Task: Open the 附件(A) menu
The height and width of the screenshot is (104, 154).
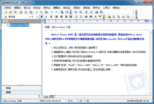Action: [x=96, y=8]
